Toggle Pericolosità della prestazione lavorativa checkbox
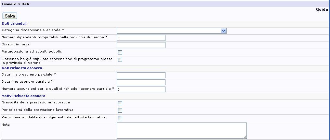330x140 pixels. pyautogui.click(x=120, y=111)
